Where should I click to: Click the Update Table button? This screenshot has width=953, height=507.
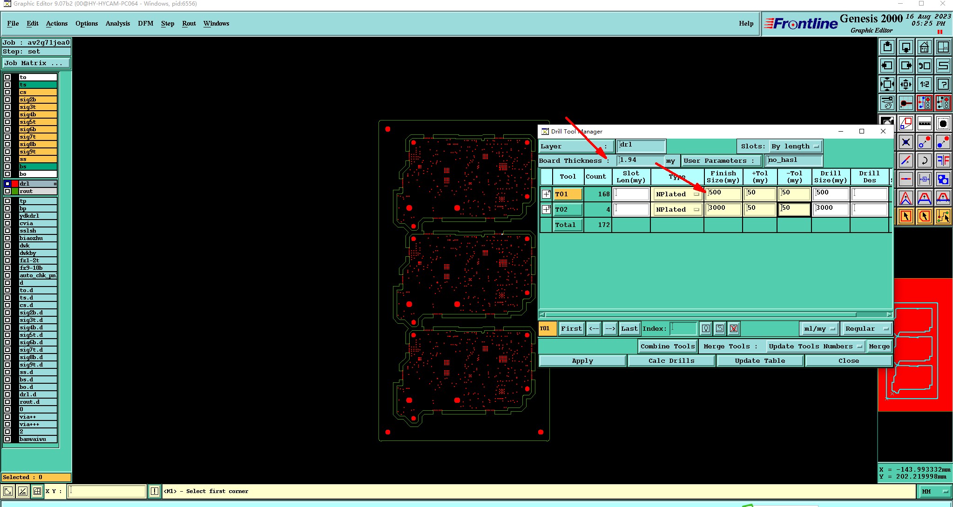click(x=760, y=360)
